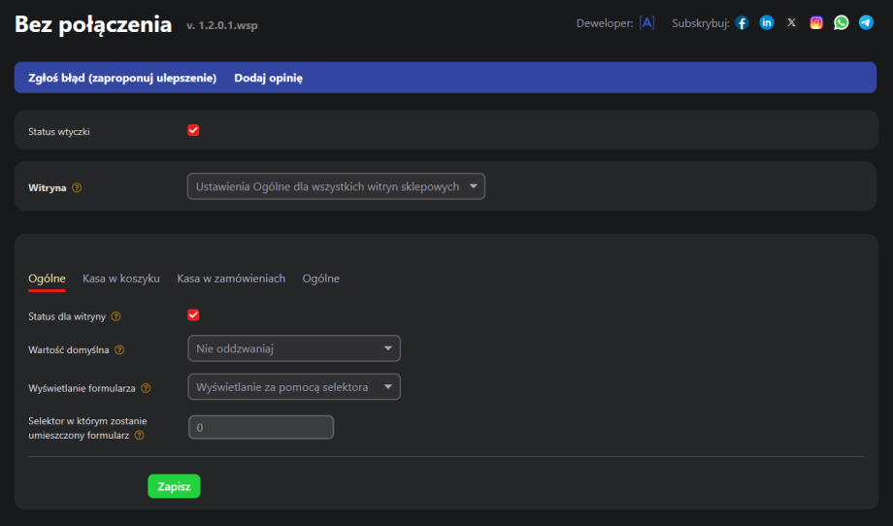This screenshot has width=893, height=526.
Task: Click help icon beside Wartość domyślna
Action: [x=120, y=349]
